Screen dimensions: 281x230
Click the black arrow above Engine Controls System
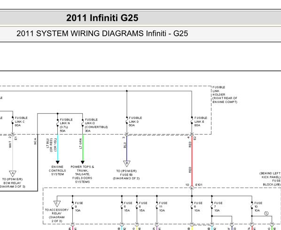pyautogui.click(x=57, y=162)
